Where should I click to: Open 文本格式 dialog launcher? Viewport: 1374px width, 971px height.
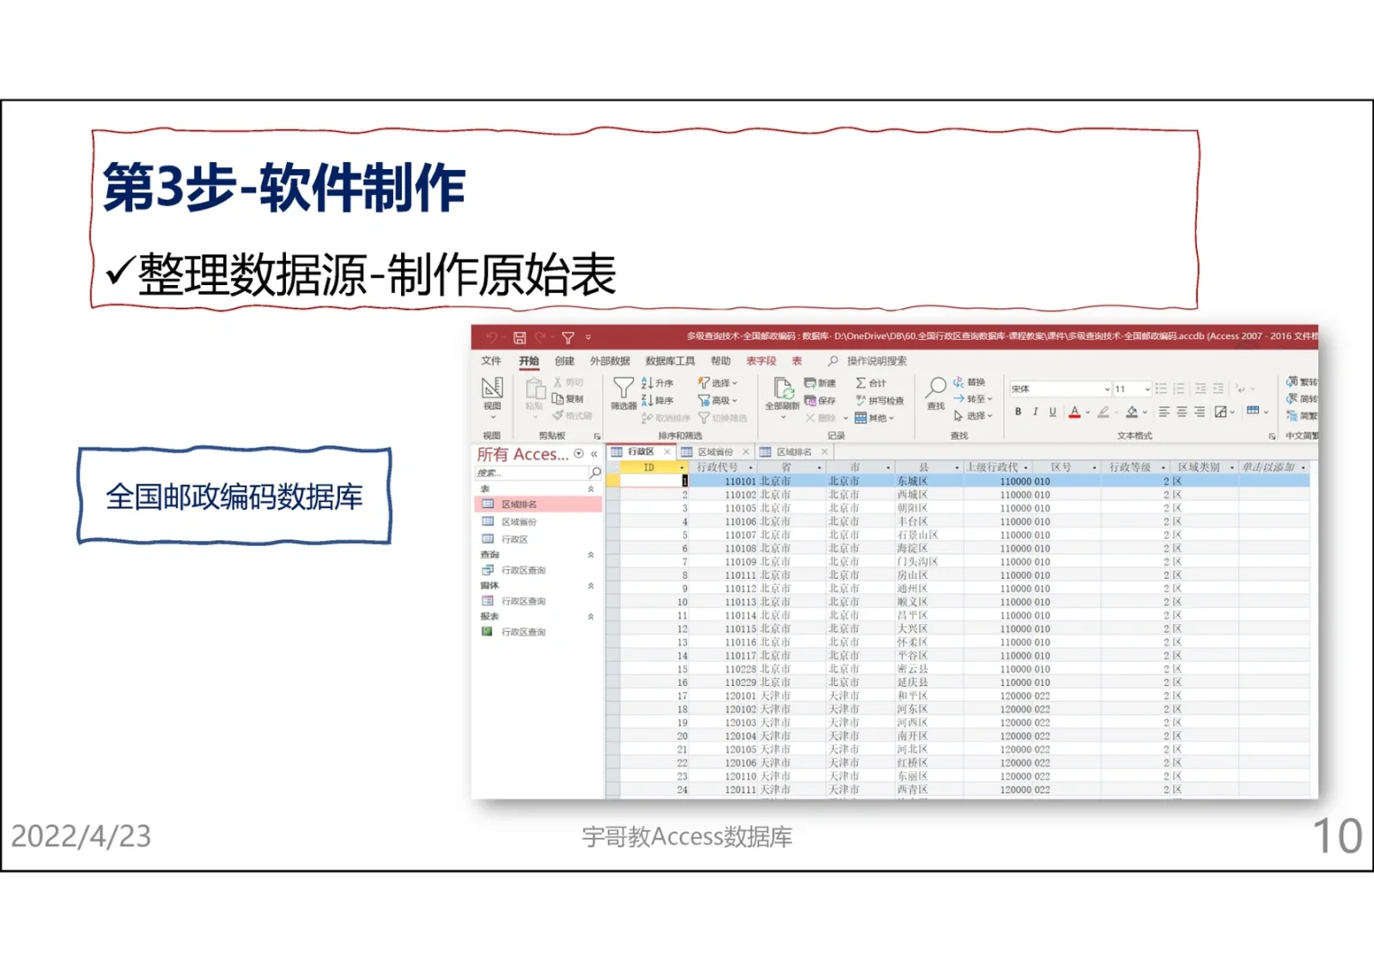tap(1272, 436)
